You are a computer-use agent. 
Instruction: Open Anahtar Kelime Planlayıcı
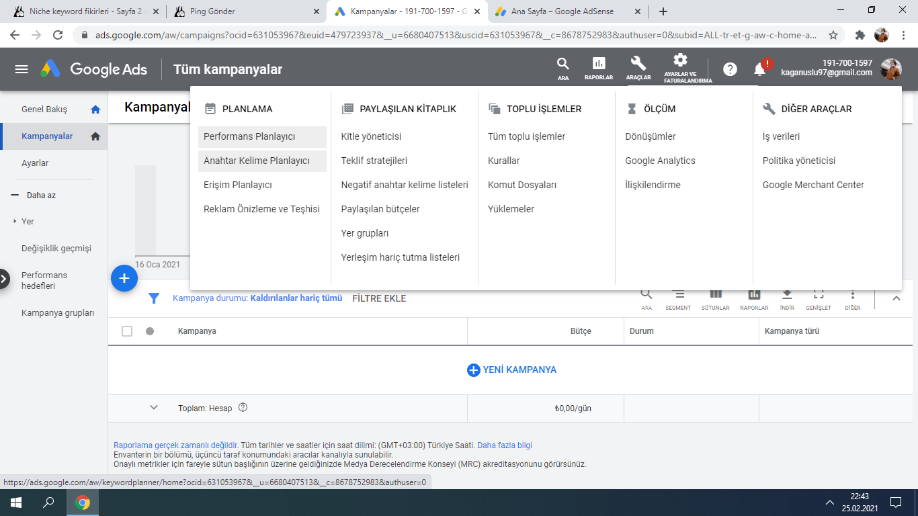(x=262, y=161)
